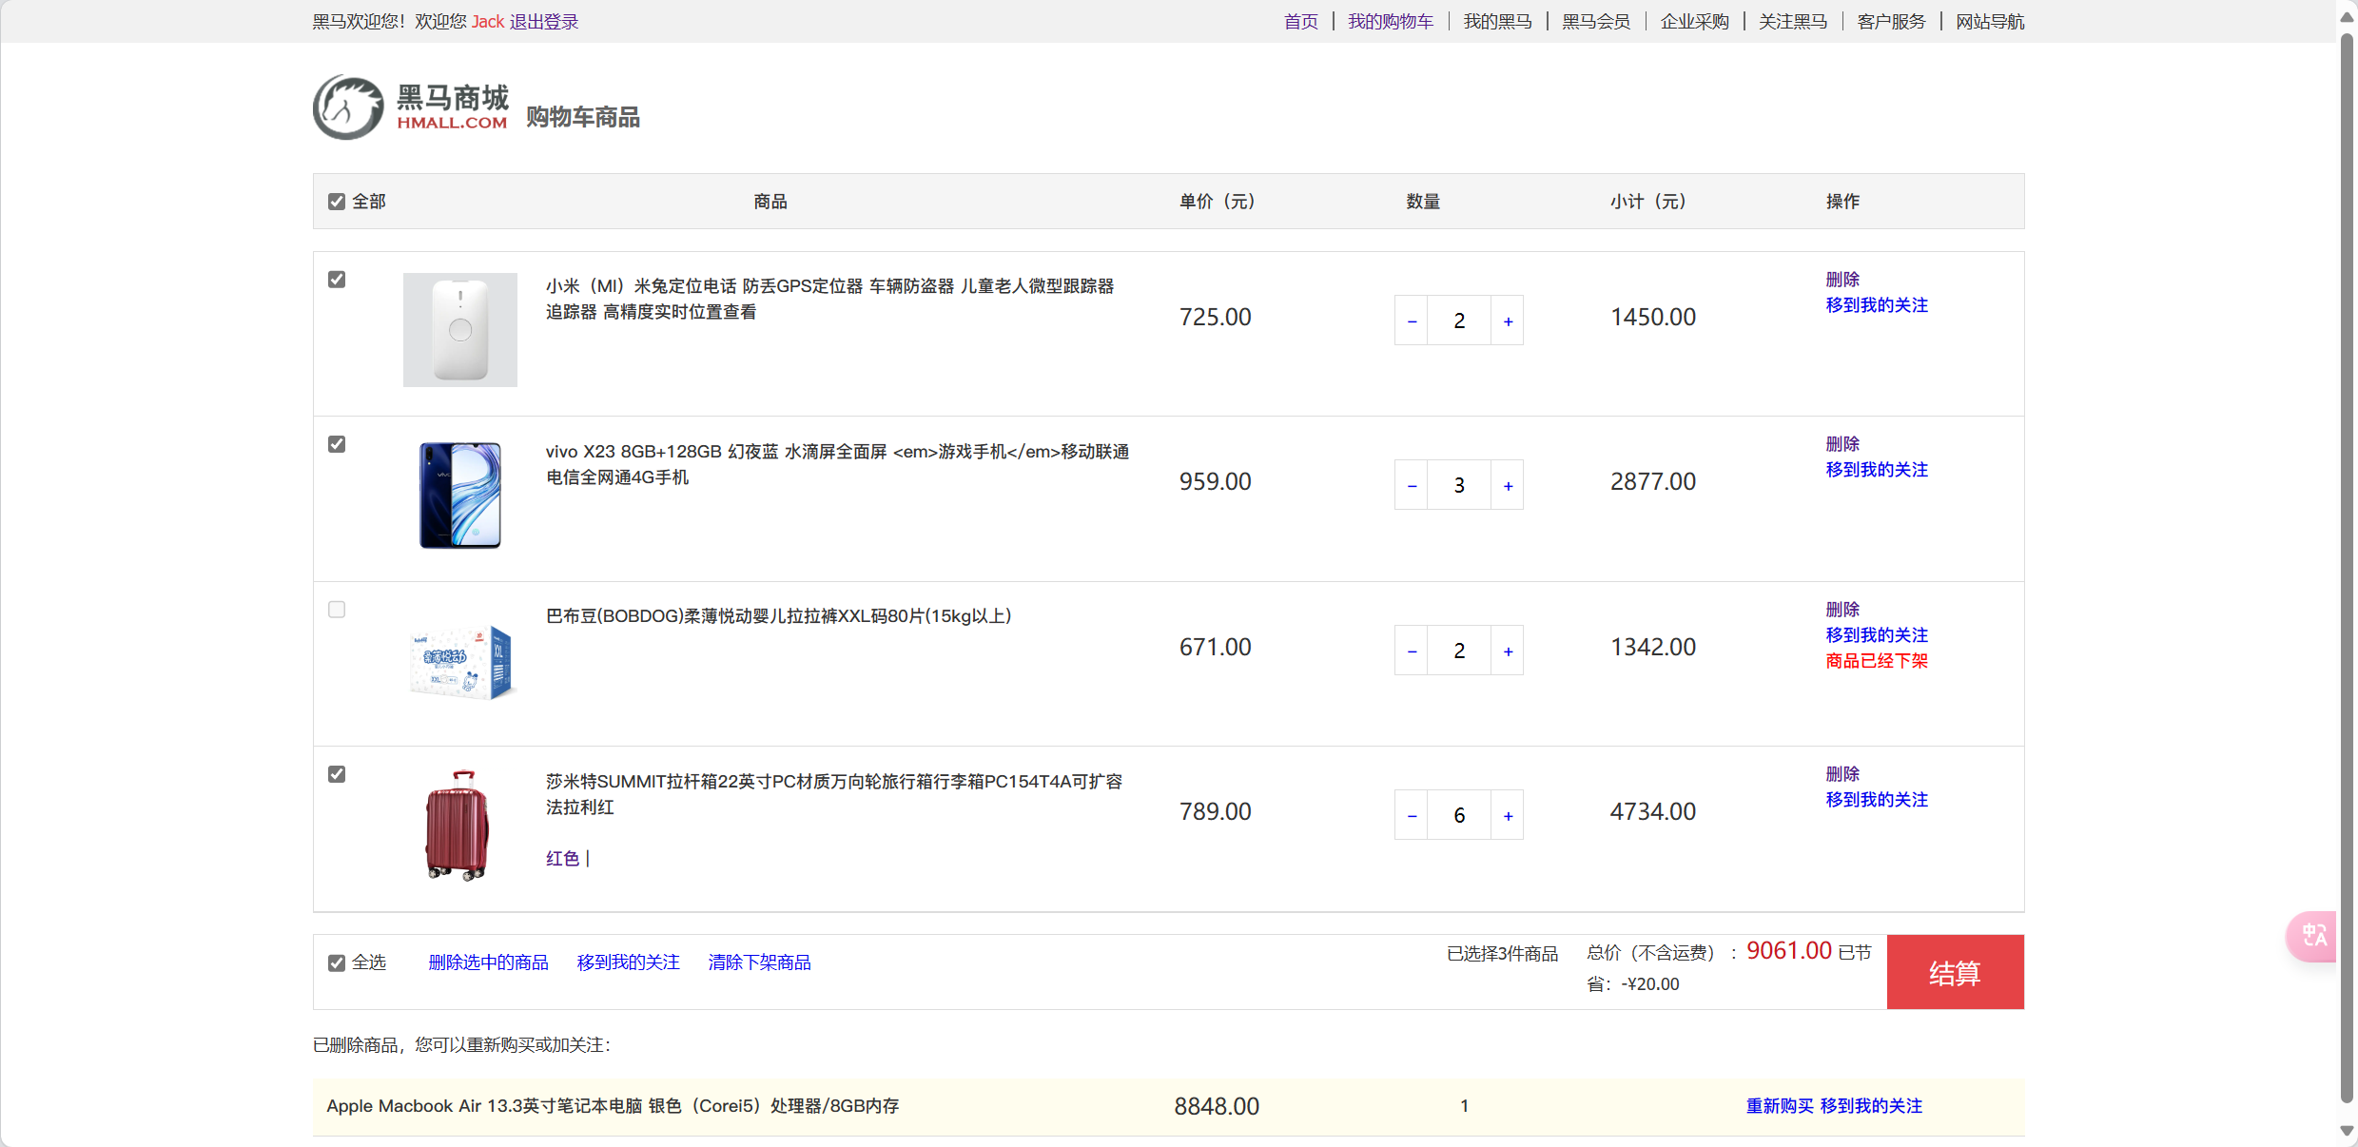Screen dimensions: 2358x1147
Task: Click the pink floating translate icon
Action: pos(2312,936)
